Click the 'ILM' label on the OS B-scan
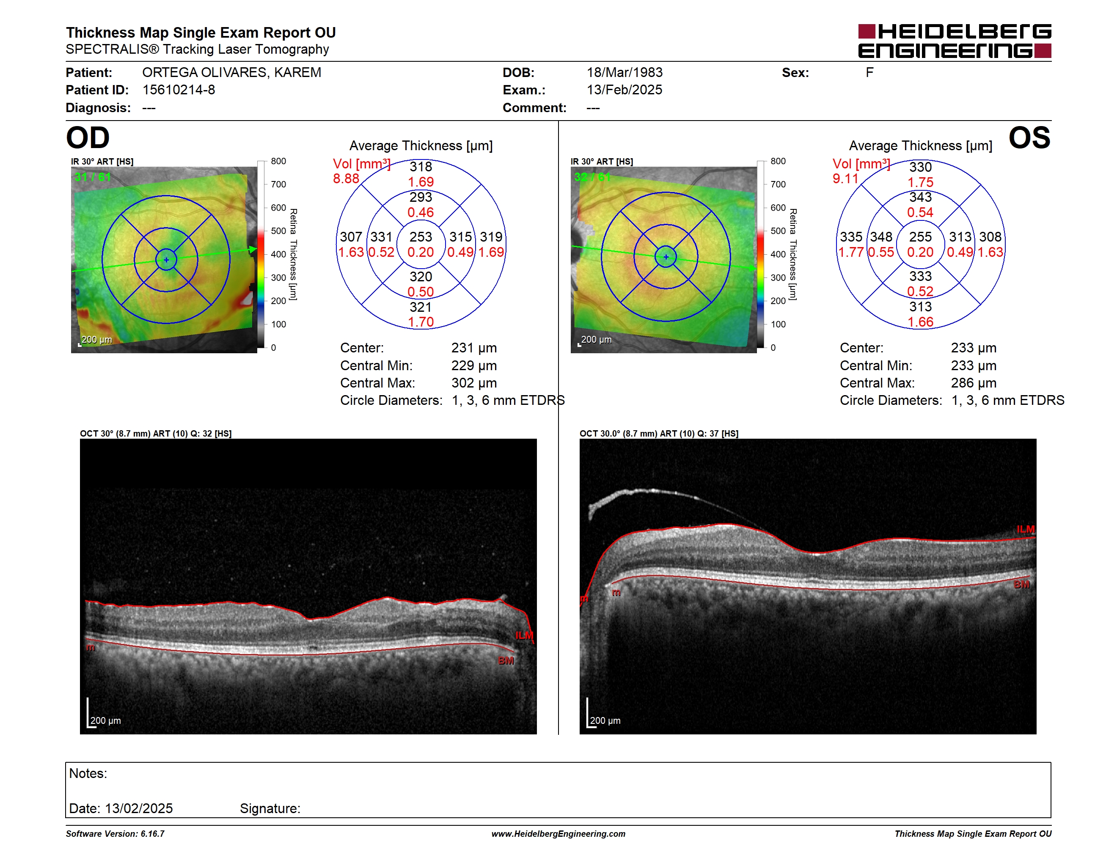Viewport: 1117px width, 863px height. tap(1026, 529)
